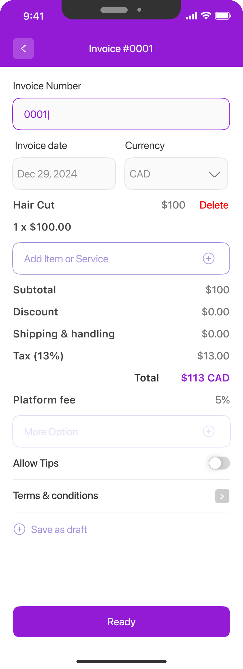
Task: Tap plus icon in Add Item field
Action: click(x=209, y=258)
